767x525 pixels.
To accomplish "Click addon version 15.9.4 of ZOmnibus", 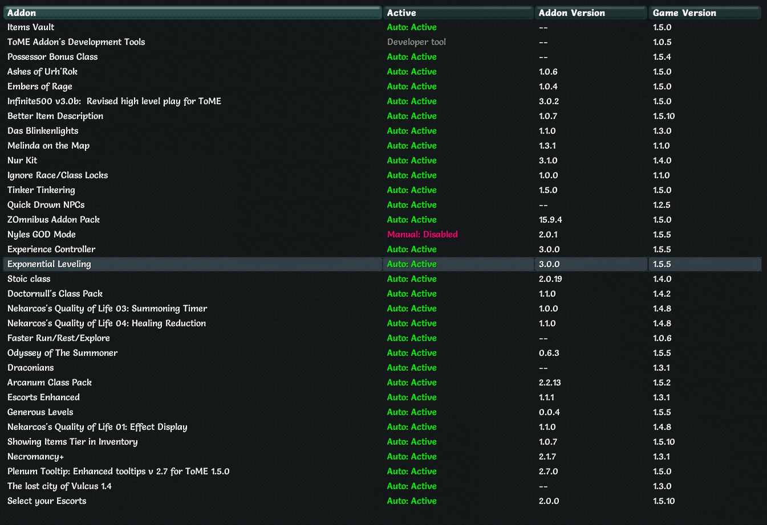I will 550,220.
